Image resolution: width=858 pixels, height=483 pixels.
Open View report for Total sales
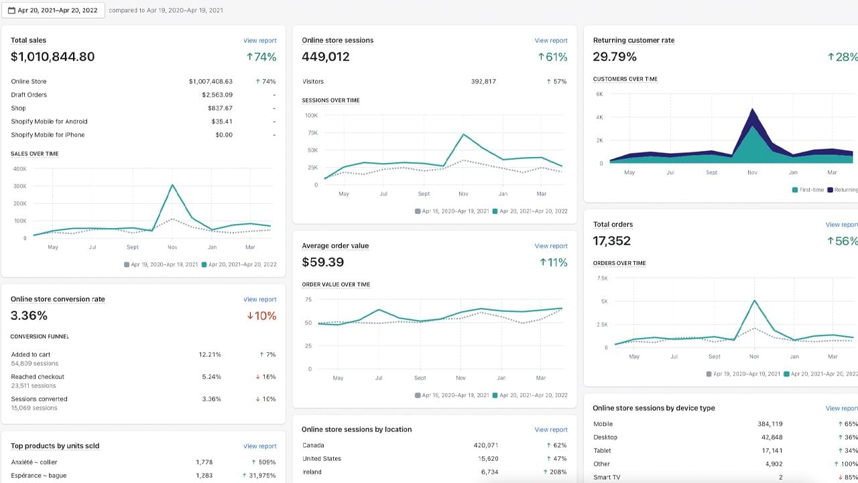259,41
